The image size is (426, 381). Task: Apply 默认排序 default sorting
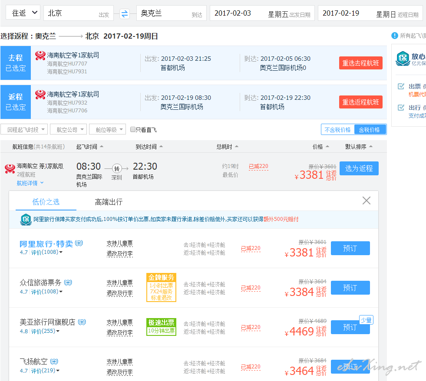click(359, 147)
